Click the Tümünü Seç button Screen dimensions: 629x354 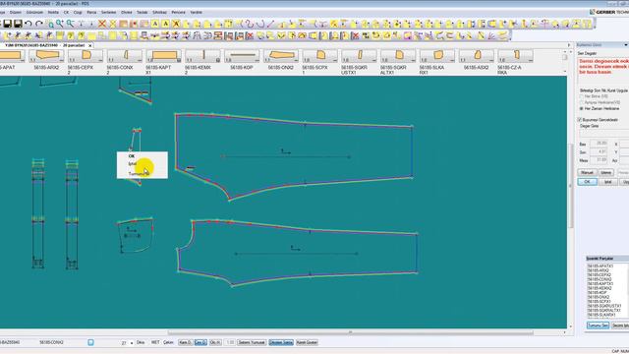pos(598,325)
